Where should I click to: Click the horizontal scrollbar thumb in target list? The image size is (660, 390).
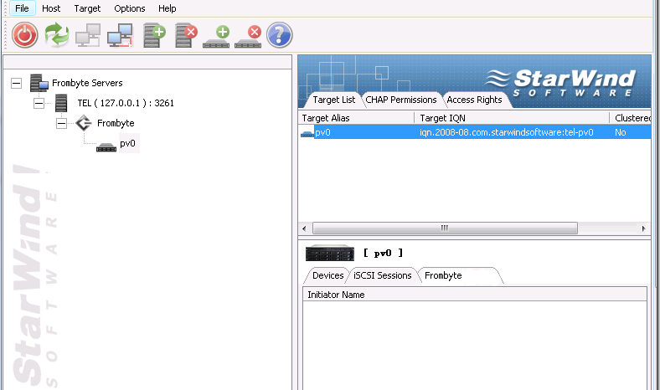(x=445, y=228)
